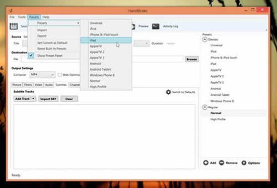Toggle the Show Preset Panel checkmark
Image resolution: width=277 pixels, height=188 pixels.
31,56
